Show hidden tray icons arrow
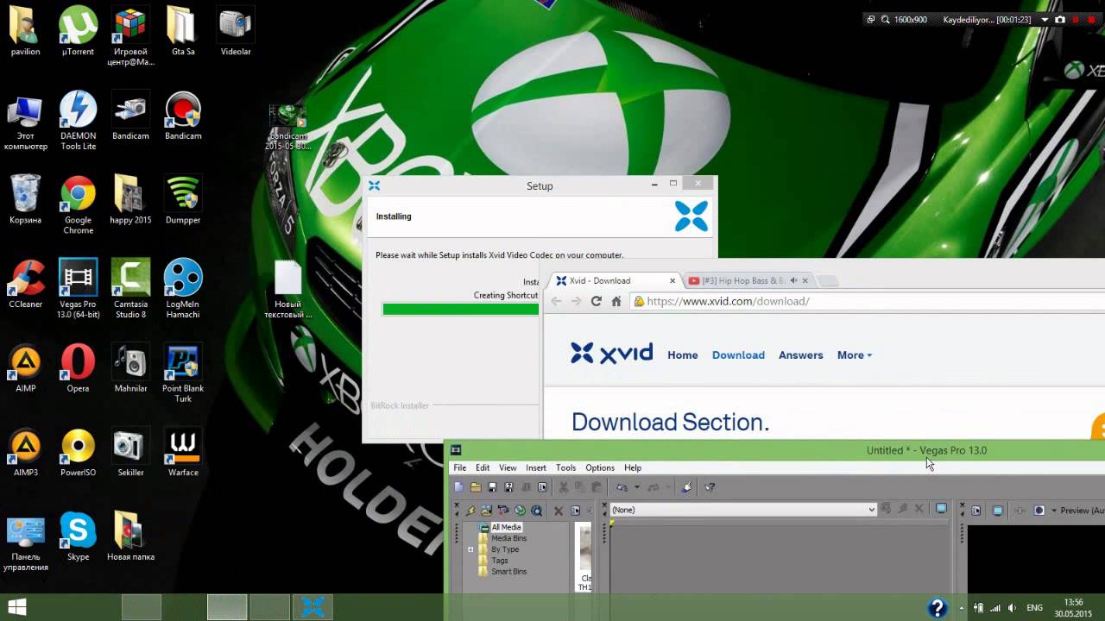This screenshot has height=621, width=1105. [963, 608]
